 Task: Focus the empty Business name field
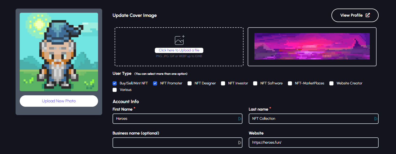[177, 143]
